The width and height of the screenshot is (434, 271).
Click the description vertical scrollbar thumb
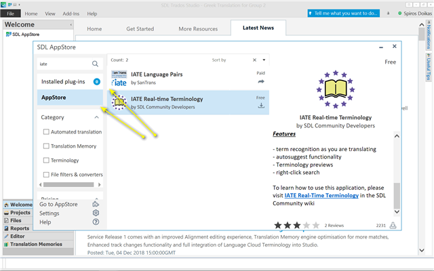[x=397, y=196]
